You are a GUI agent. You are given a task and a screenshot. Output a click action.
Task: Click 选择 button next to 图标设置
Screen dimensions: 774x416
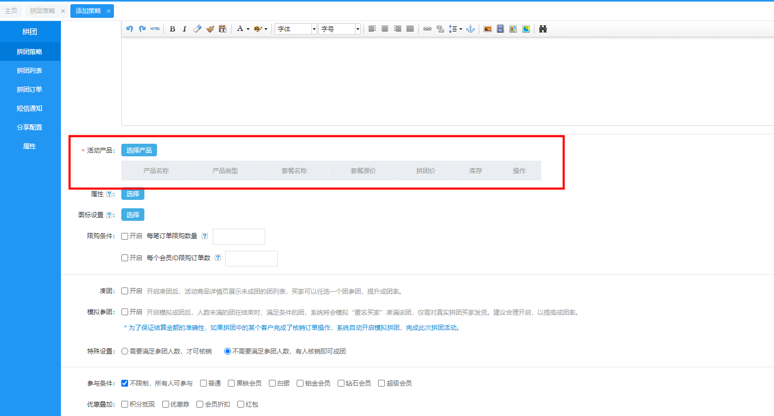tap(133, 215)
